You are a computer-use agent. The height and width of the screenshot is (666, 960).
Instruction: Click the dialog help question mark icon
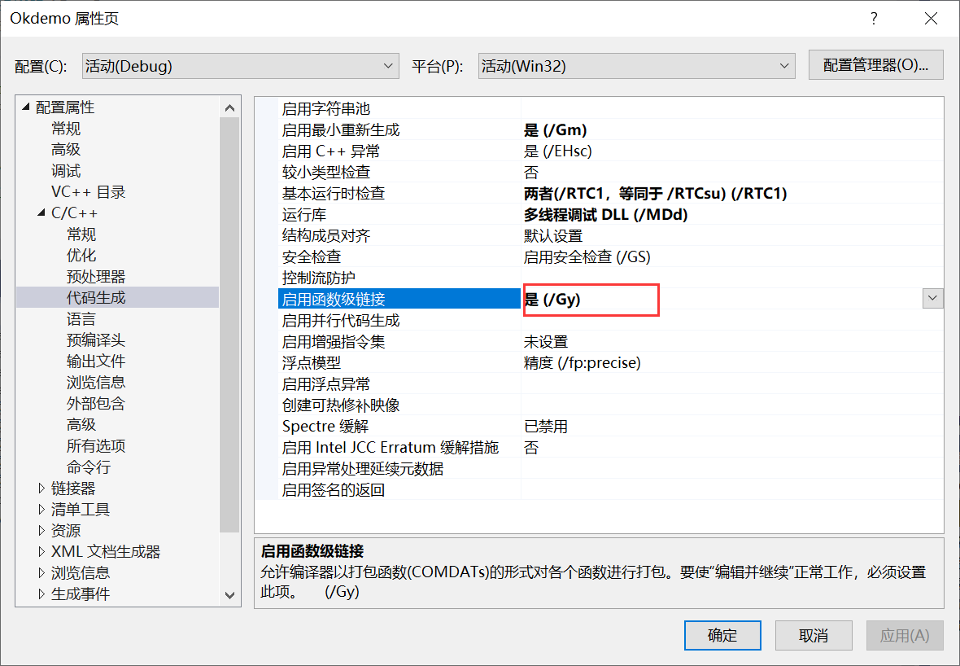[873, 18]
